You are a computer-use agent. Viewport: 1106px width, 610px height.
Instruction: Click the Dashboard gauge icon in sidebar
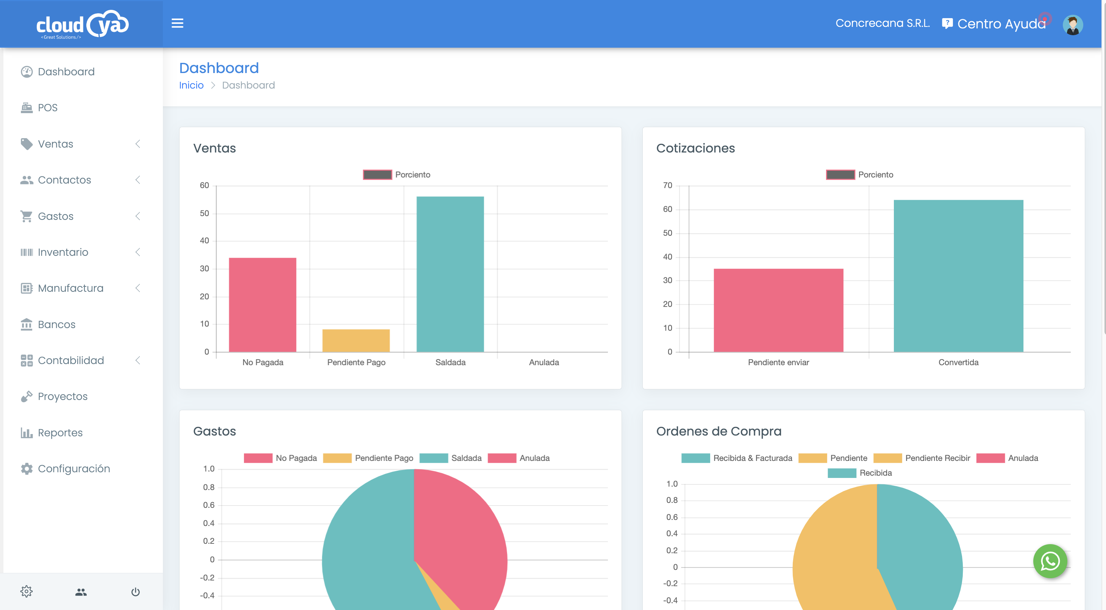pos(27,72)
